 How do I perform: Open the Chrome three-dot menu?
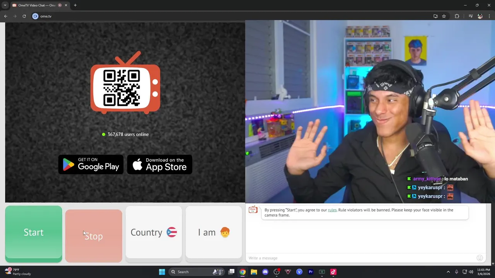[x=489, y=16]
